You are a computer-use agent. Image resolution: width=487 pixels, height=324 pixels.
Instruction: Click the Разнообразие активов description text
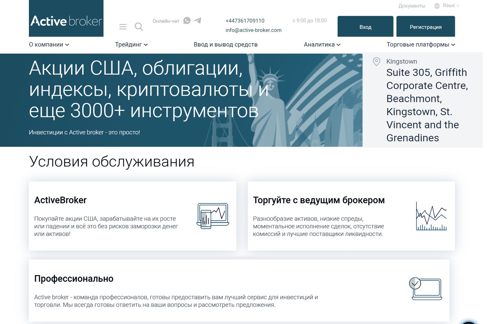(319, 226)
